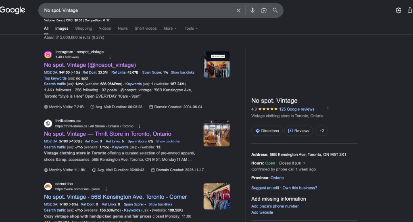This screenshot has height=222, width=413.
Task: Click the corner.inc favicon
Action: 48,186
